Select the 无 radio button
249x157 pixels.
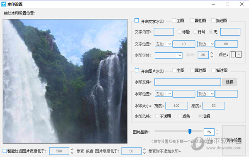coord(211,32)
